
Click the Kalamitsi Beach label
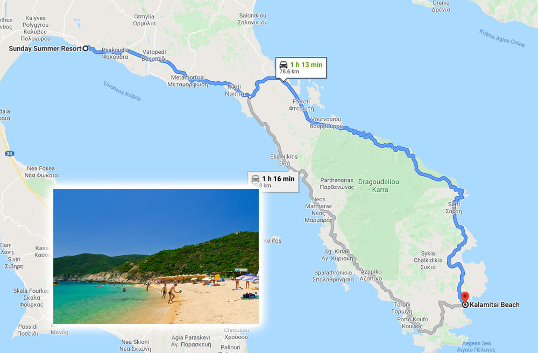494,305
